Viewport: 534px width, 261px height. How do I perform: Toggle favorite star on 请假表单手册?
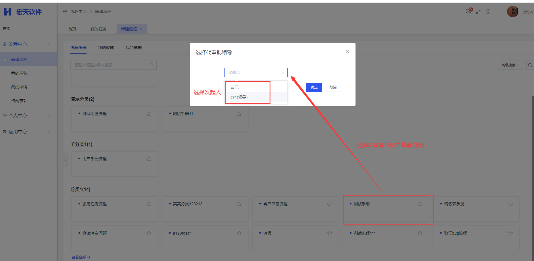[x=510, y=204]
